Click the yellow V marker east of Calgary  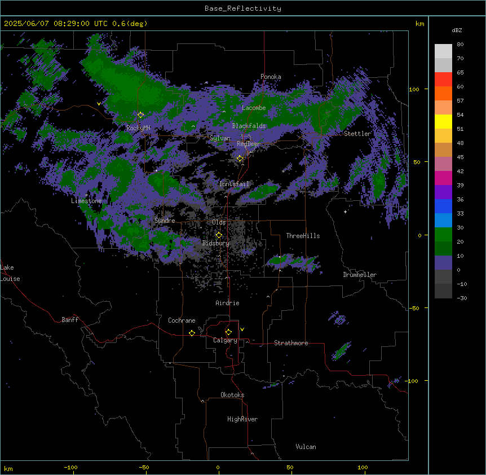pos(242,329)
